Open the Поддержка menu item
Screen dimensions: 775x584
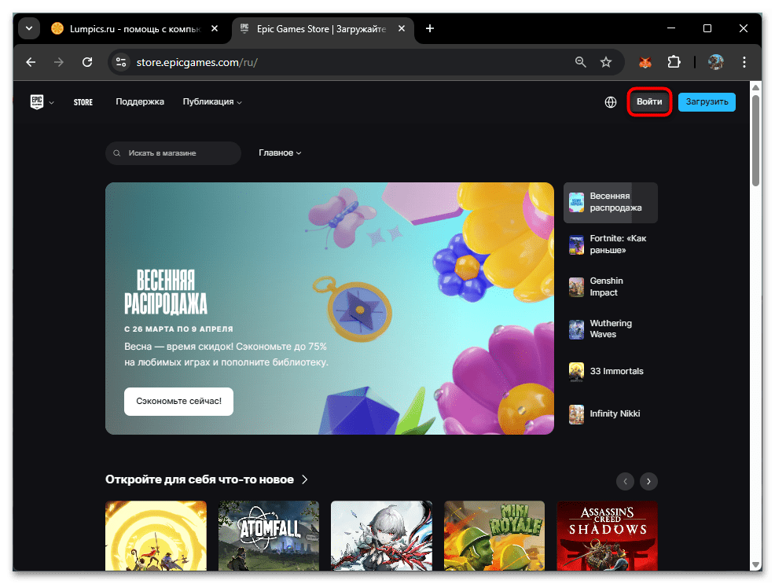[140, 101]
